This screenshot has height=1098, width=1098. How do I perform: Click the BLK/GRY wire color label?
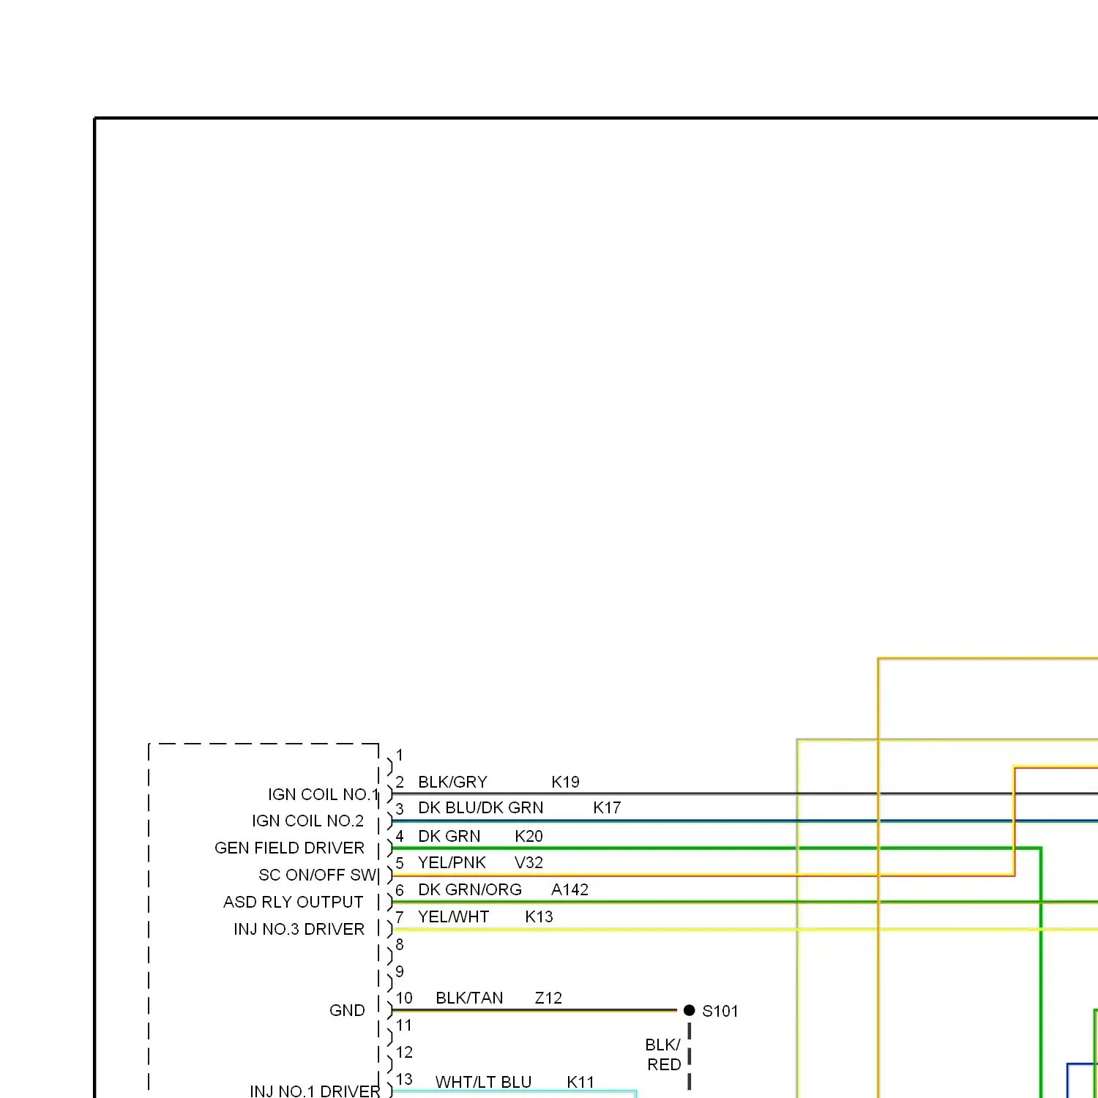point(452,782)
